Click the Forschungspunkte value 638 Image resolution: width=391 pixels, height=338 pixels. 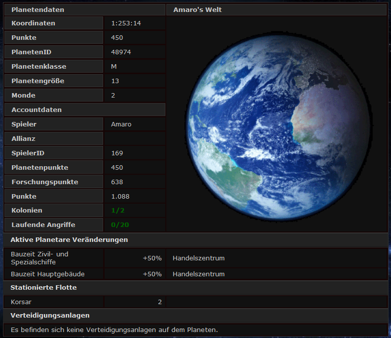117,182
